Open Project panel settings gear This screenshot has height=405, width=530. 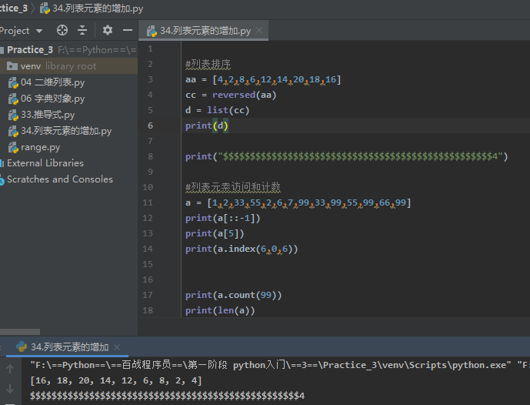click(x=108, y=30)
